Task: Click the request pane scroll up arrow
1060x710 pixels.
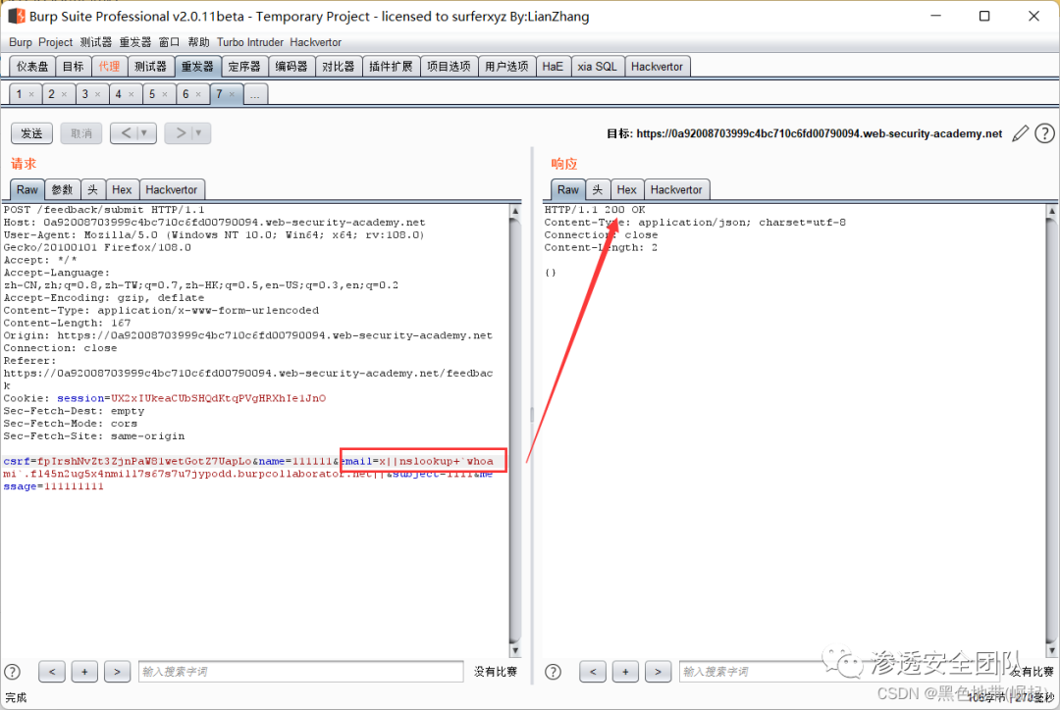Action: click(515, 212)
